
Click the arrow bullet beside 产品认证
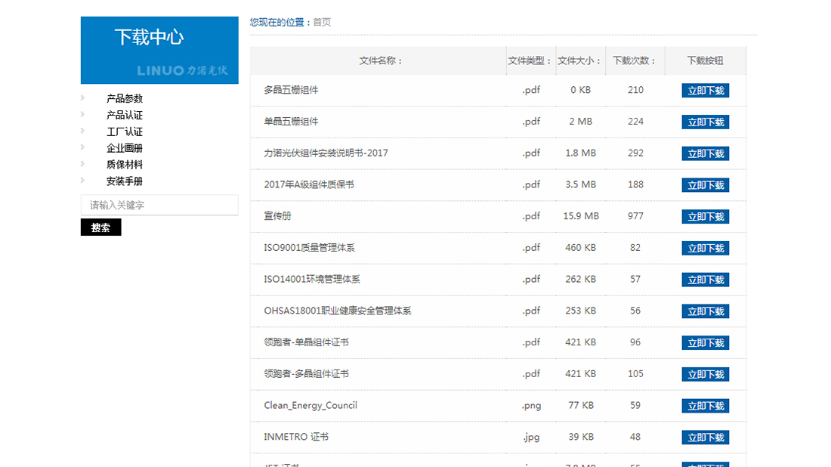pos(82,114)
